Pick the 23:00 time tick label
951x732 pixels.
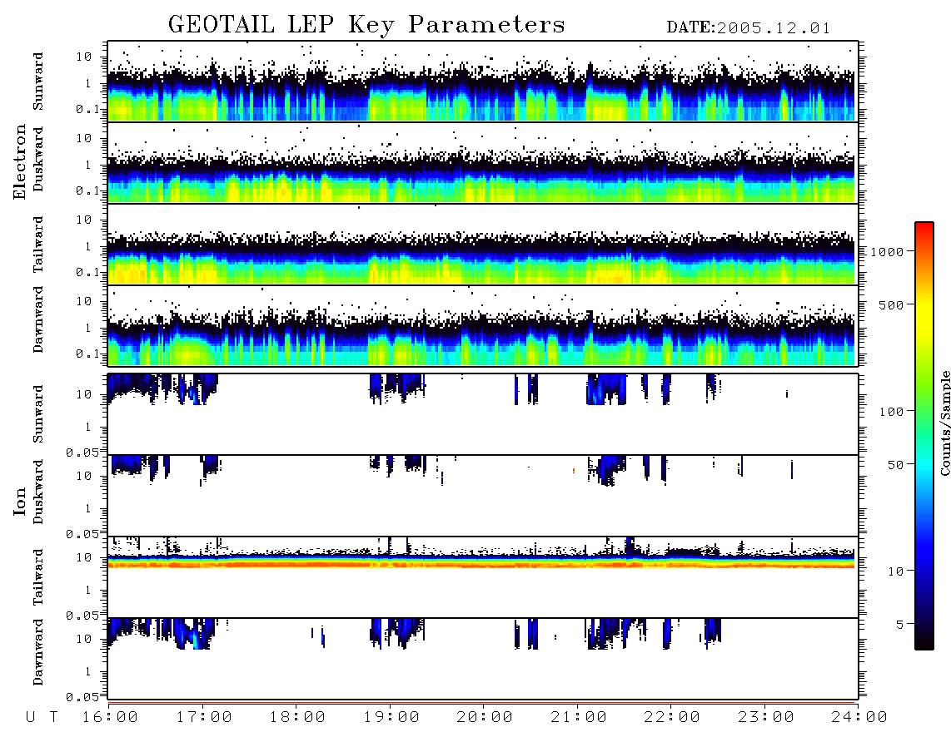(x=766, y=717)
